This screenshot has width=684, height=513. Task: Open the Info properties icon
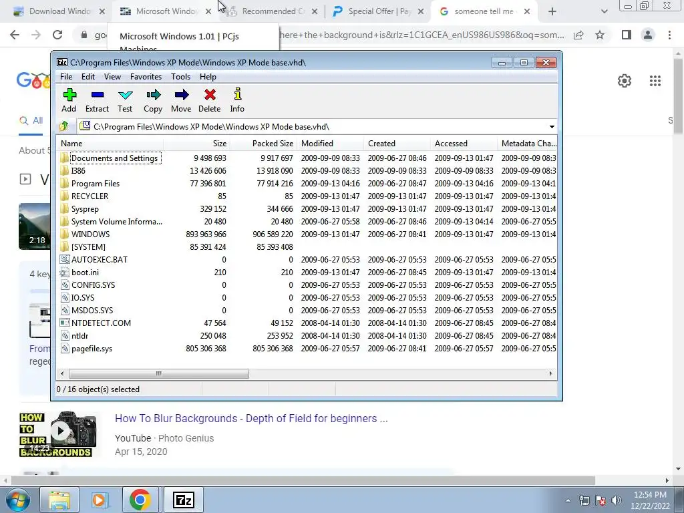coord(237,94)
